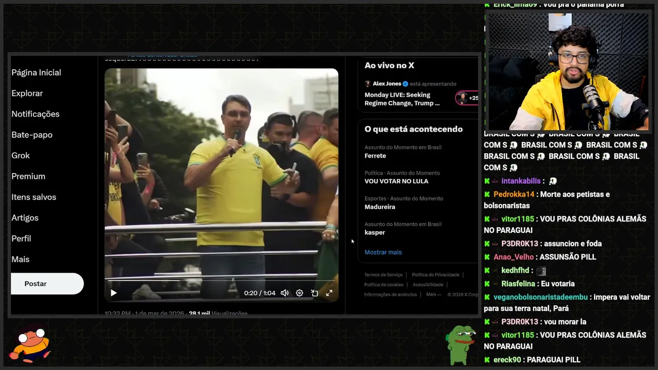The image size is (658, 370).
Task: Open Política de Privacidade
Action: coord(435,275)
